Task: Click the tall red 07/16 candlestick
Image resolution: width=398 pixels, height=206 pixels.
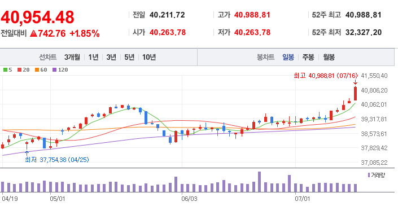Action: click(355, 93)
